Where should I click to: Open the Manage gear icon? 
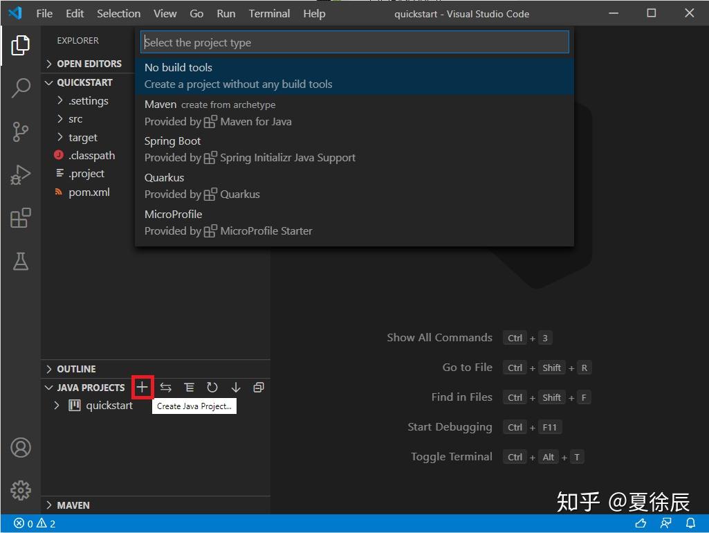tap(20, 490)
